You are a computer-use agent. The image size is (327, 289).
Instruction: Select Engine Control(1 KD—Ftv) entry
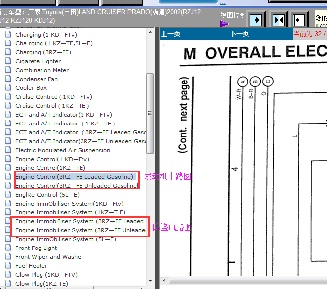(x=52, y=159)
